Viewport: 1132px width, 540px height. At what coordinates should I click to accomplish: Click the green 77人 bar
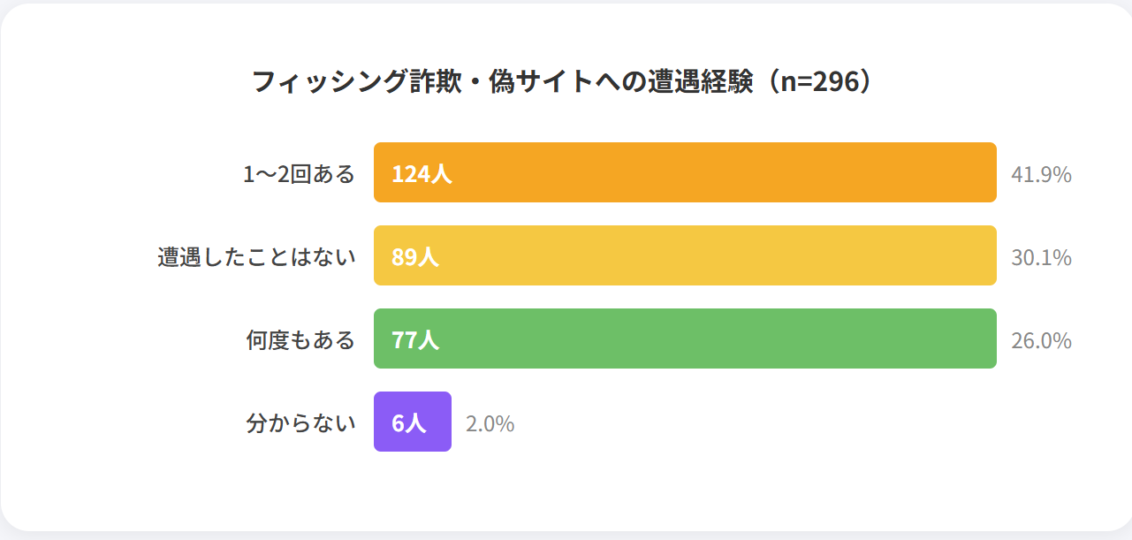685,338
